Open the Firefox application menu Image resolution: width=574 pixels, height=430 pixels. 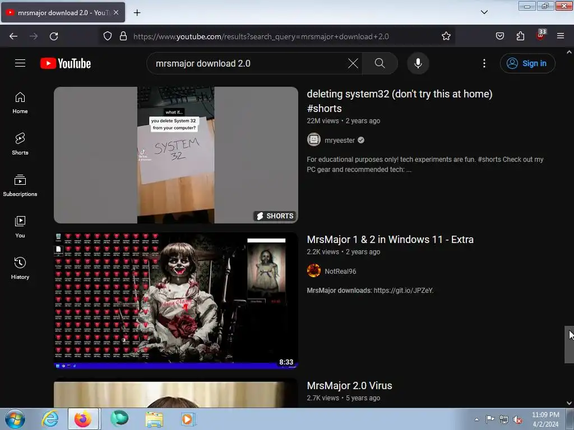coord(561,36)
